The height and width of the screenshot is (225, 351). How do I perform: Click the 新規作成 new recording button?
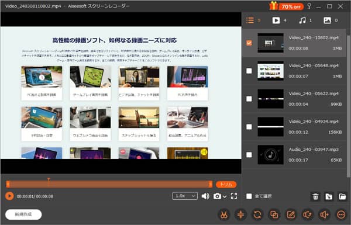23,214
